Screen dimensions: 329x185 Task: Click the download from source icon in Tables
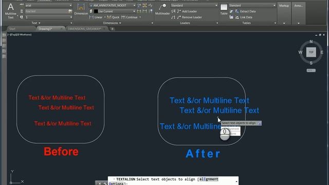click(231, 11)
